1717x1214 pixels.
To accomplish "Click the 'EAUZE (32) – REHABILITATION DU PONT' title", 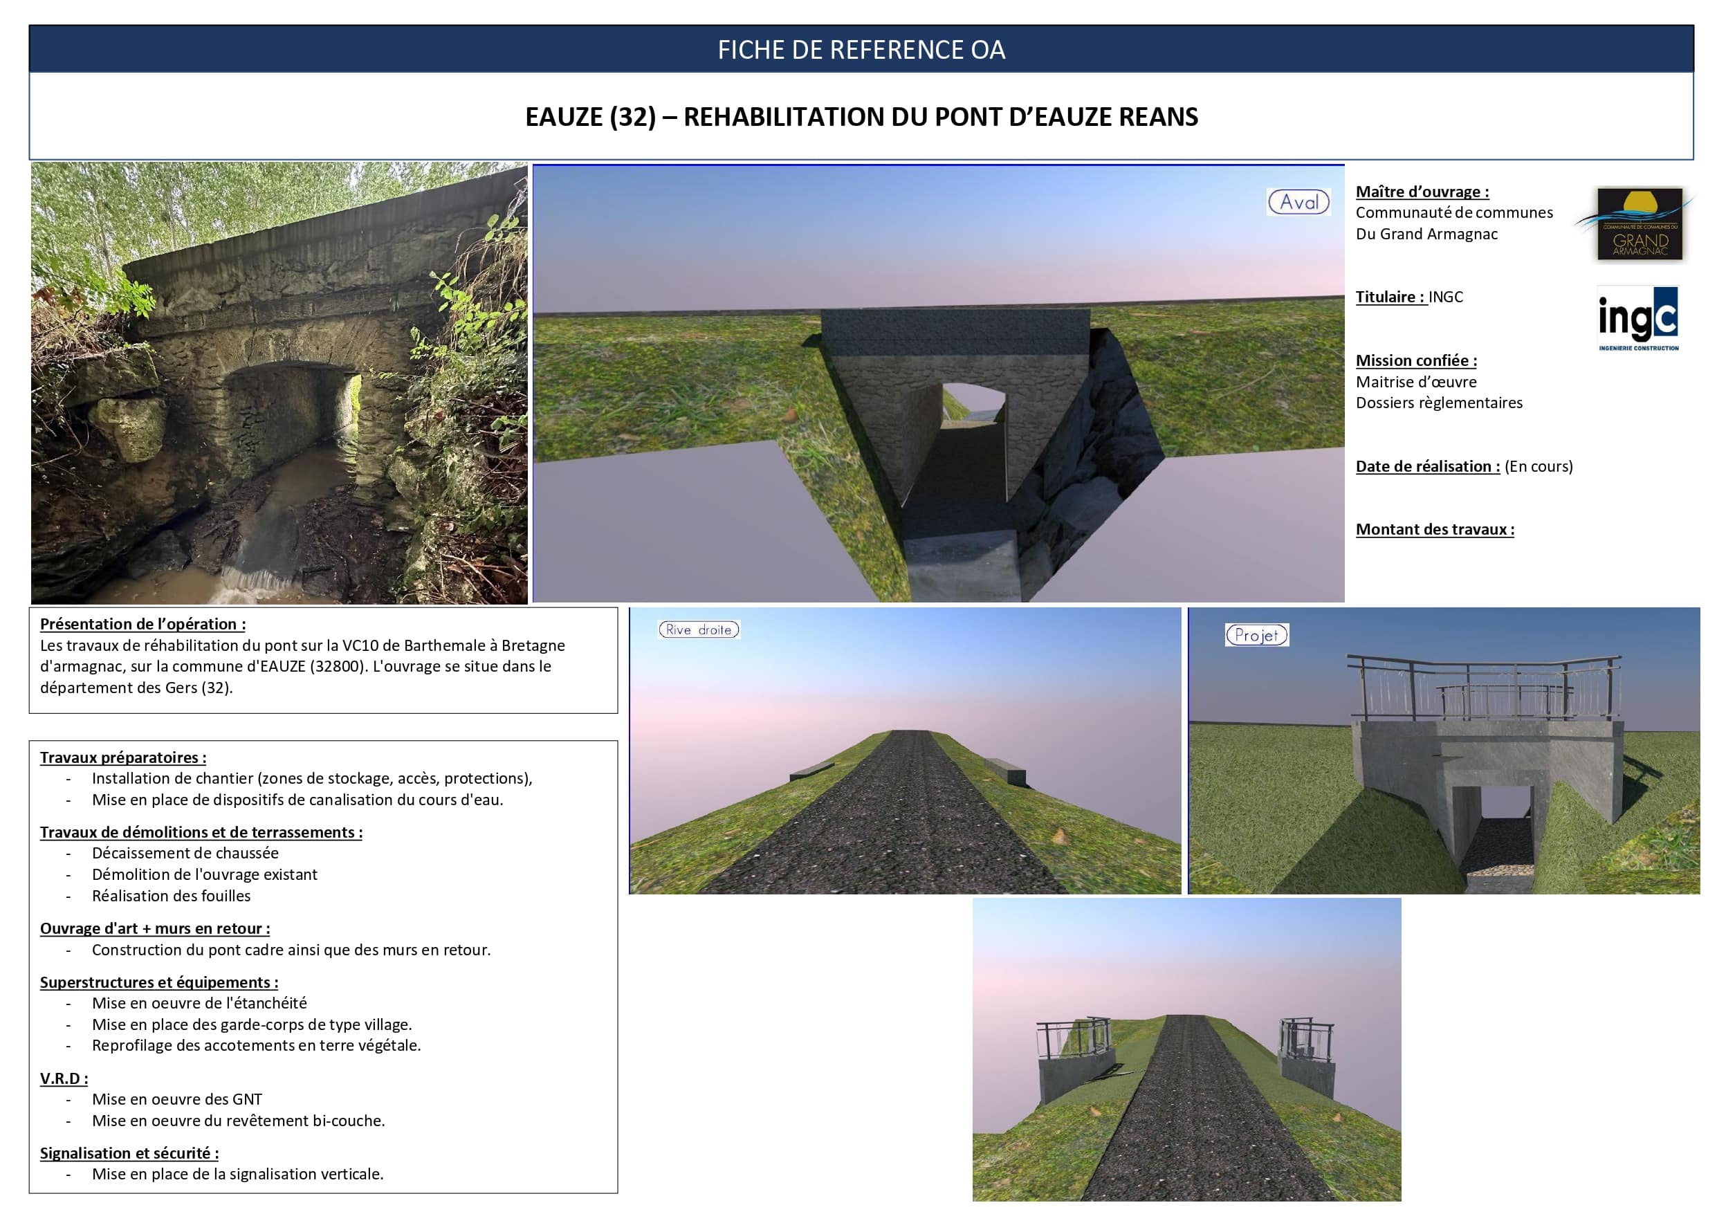I will tap(861, 117).
